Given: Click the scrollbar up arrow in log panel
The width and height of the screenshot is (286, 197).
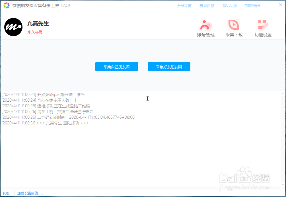Looking at the screenshot, I should click(283, 94).
